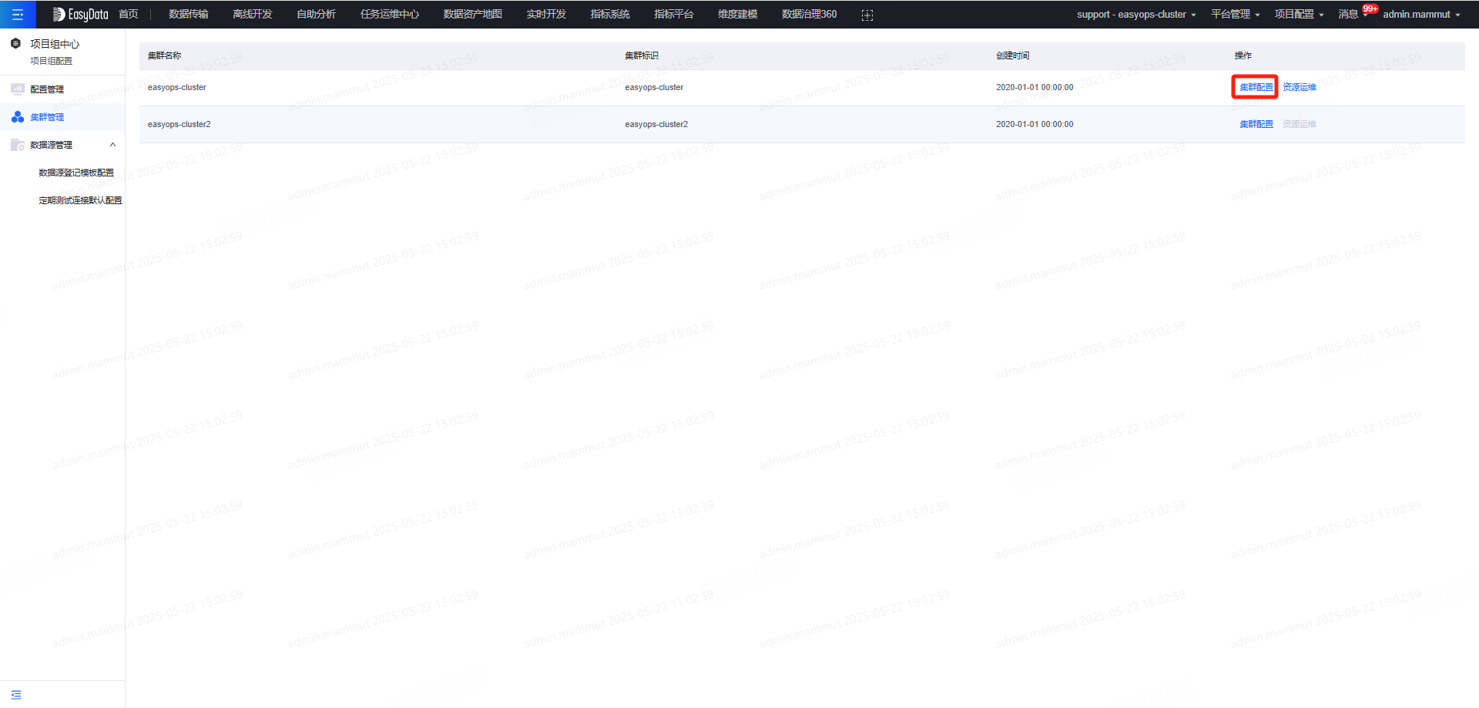Open the app grid icon in top navigation
Screen dimensions: 1479x708
[867, 14]
